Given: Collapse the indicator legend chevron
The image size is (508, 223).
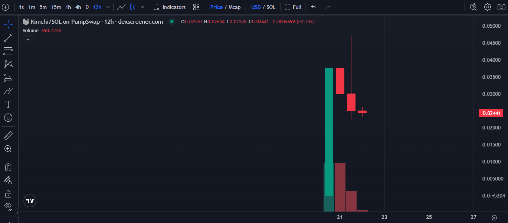Looking at the screenshot, I should pos(28,39).
